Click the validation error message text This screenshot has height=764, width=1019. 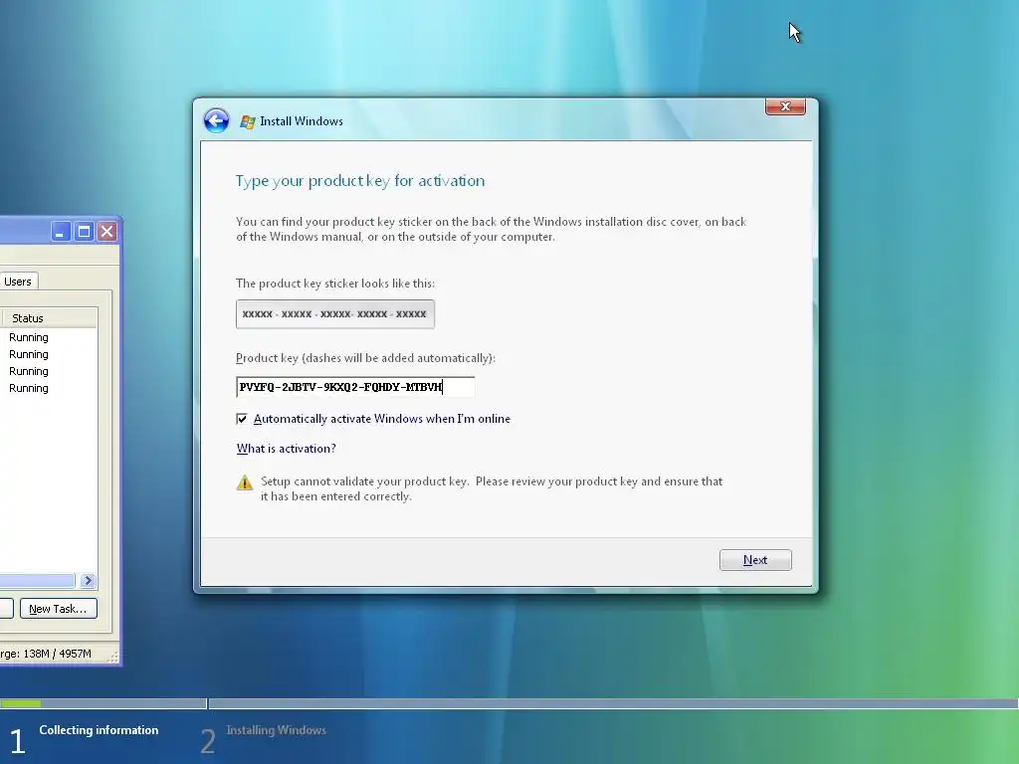pyautogui.click(x=492, y=488)
